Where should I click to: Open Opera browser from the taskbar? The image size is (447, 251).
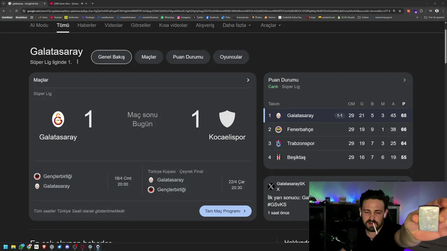[82, 247]
